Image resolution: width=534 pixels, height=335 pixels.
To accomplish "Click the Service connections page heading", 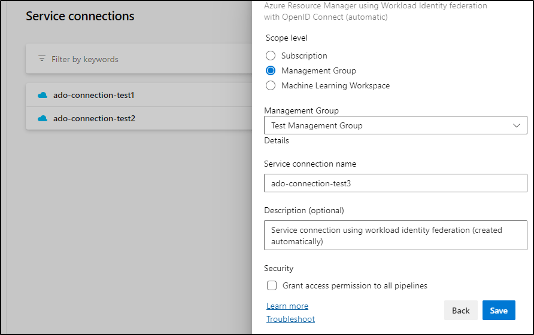I will 80,16.
